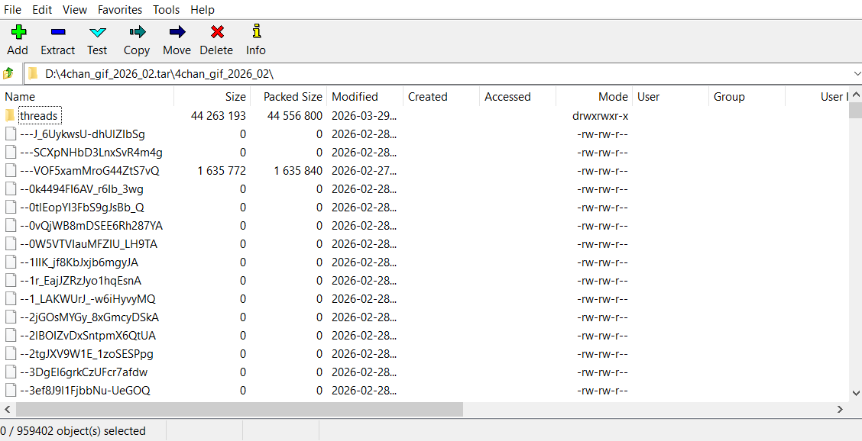Click file icon of ---J_6UykwsU-dhUIZIbSg
This screenshot has height=441, width=862.
pos(11,134)
